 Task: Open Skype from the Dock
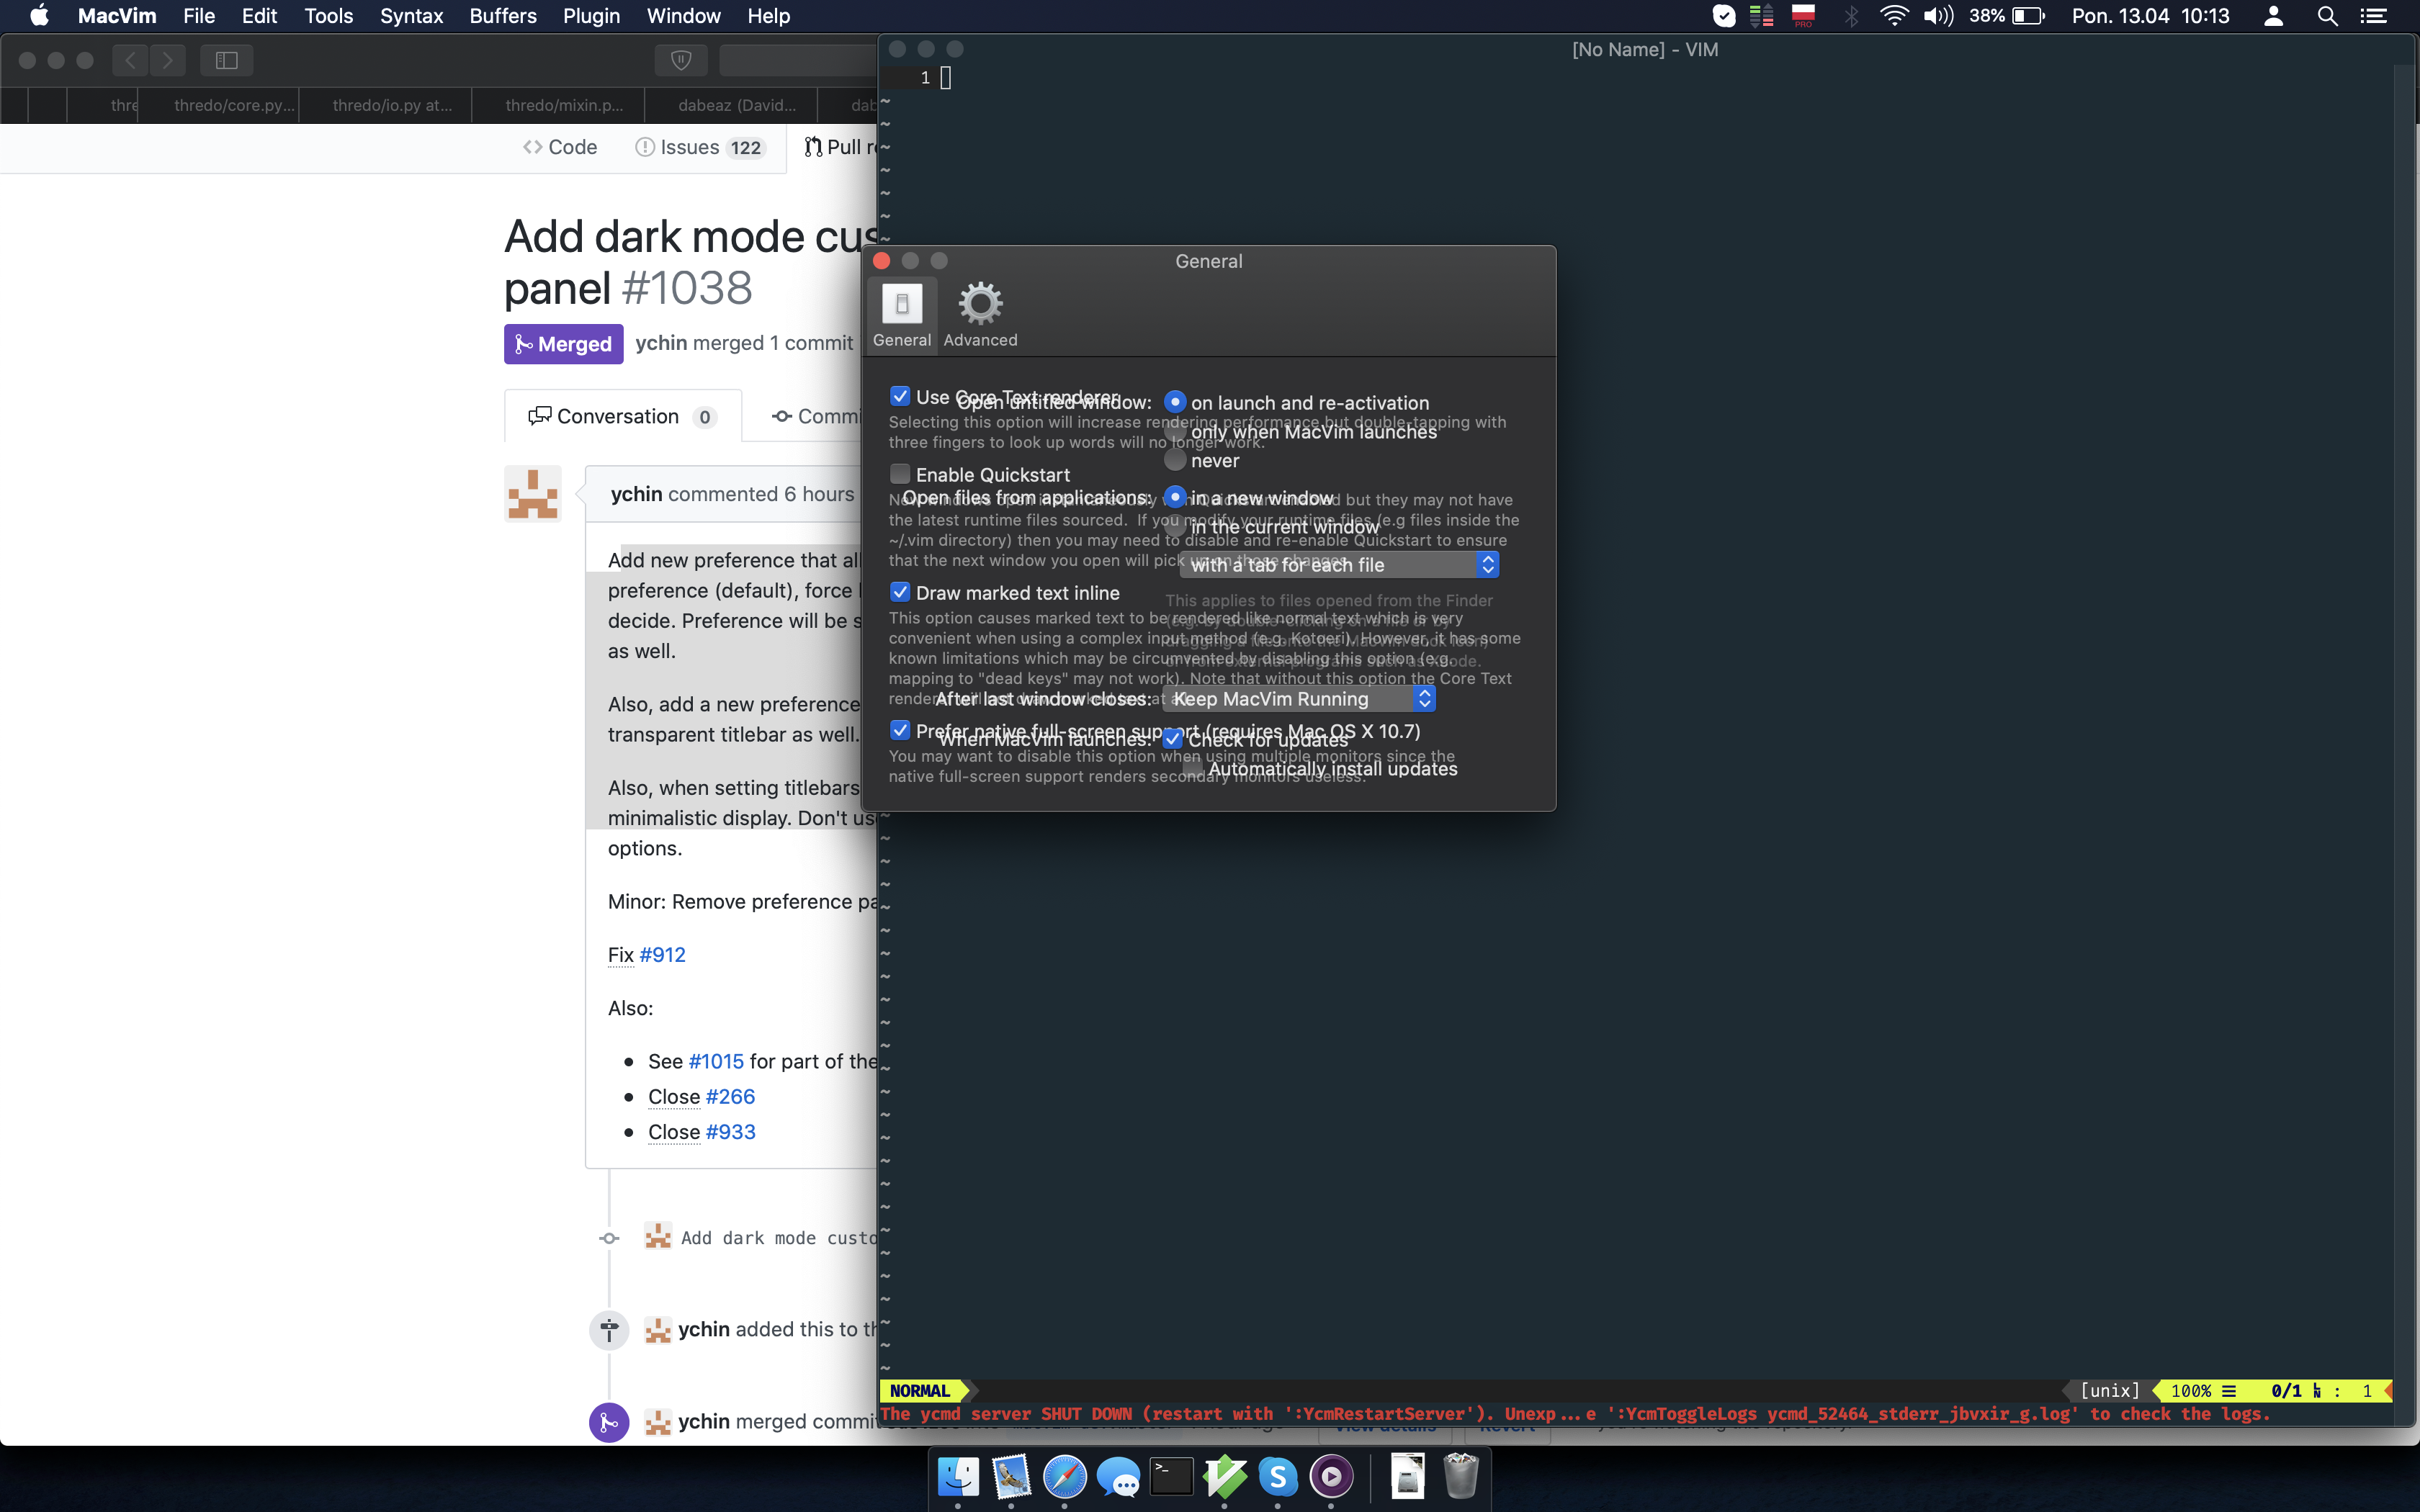1277,1475
